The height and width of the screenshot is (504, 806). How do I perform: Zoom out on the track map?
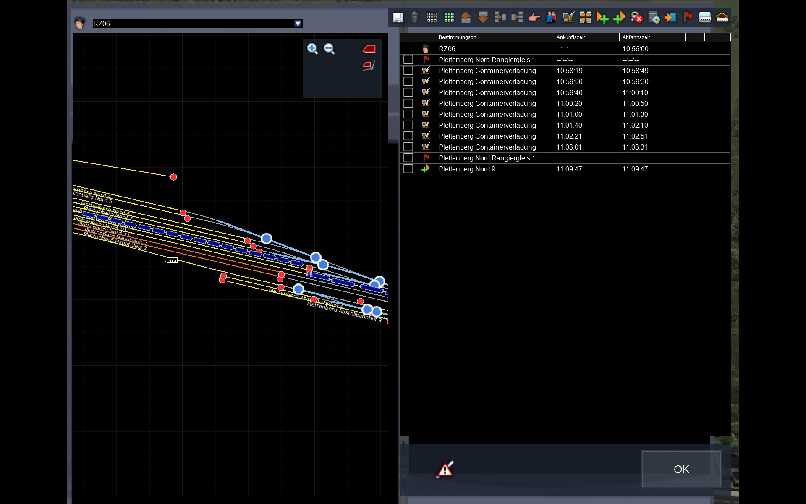point(330,49)
